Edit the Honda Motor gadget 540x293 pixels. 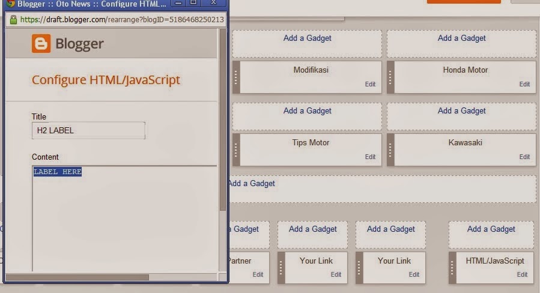[524, 84]
